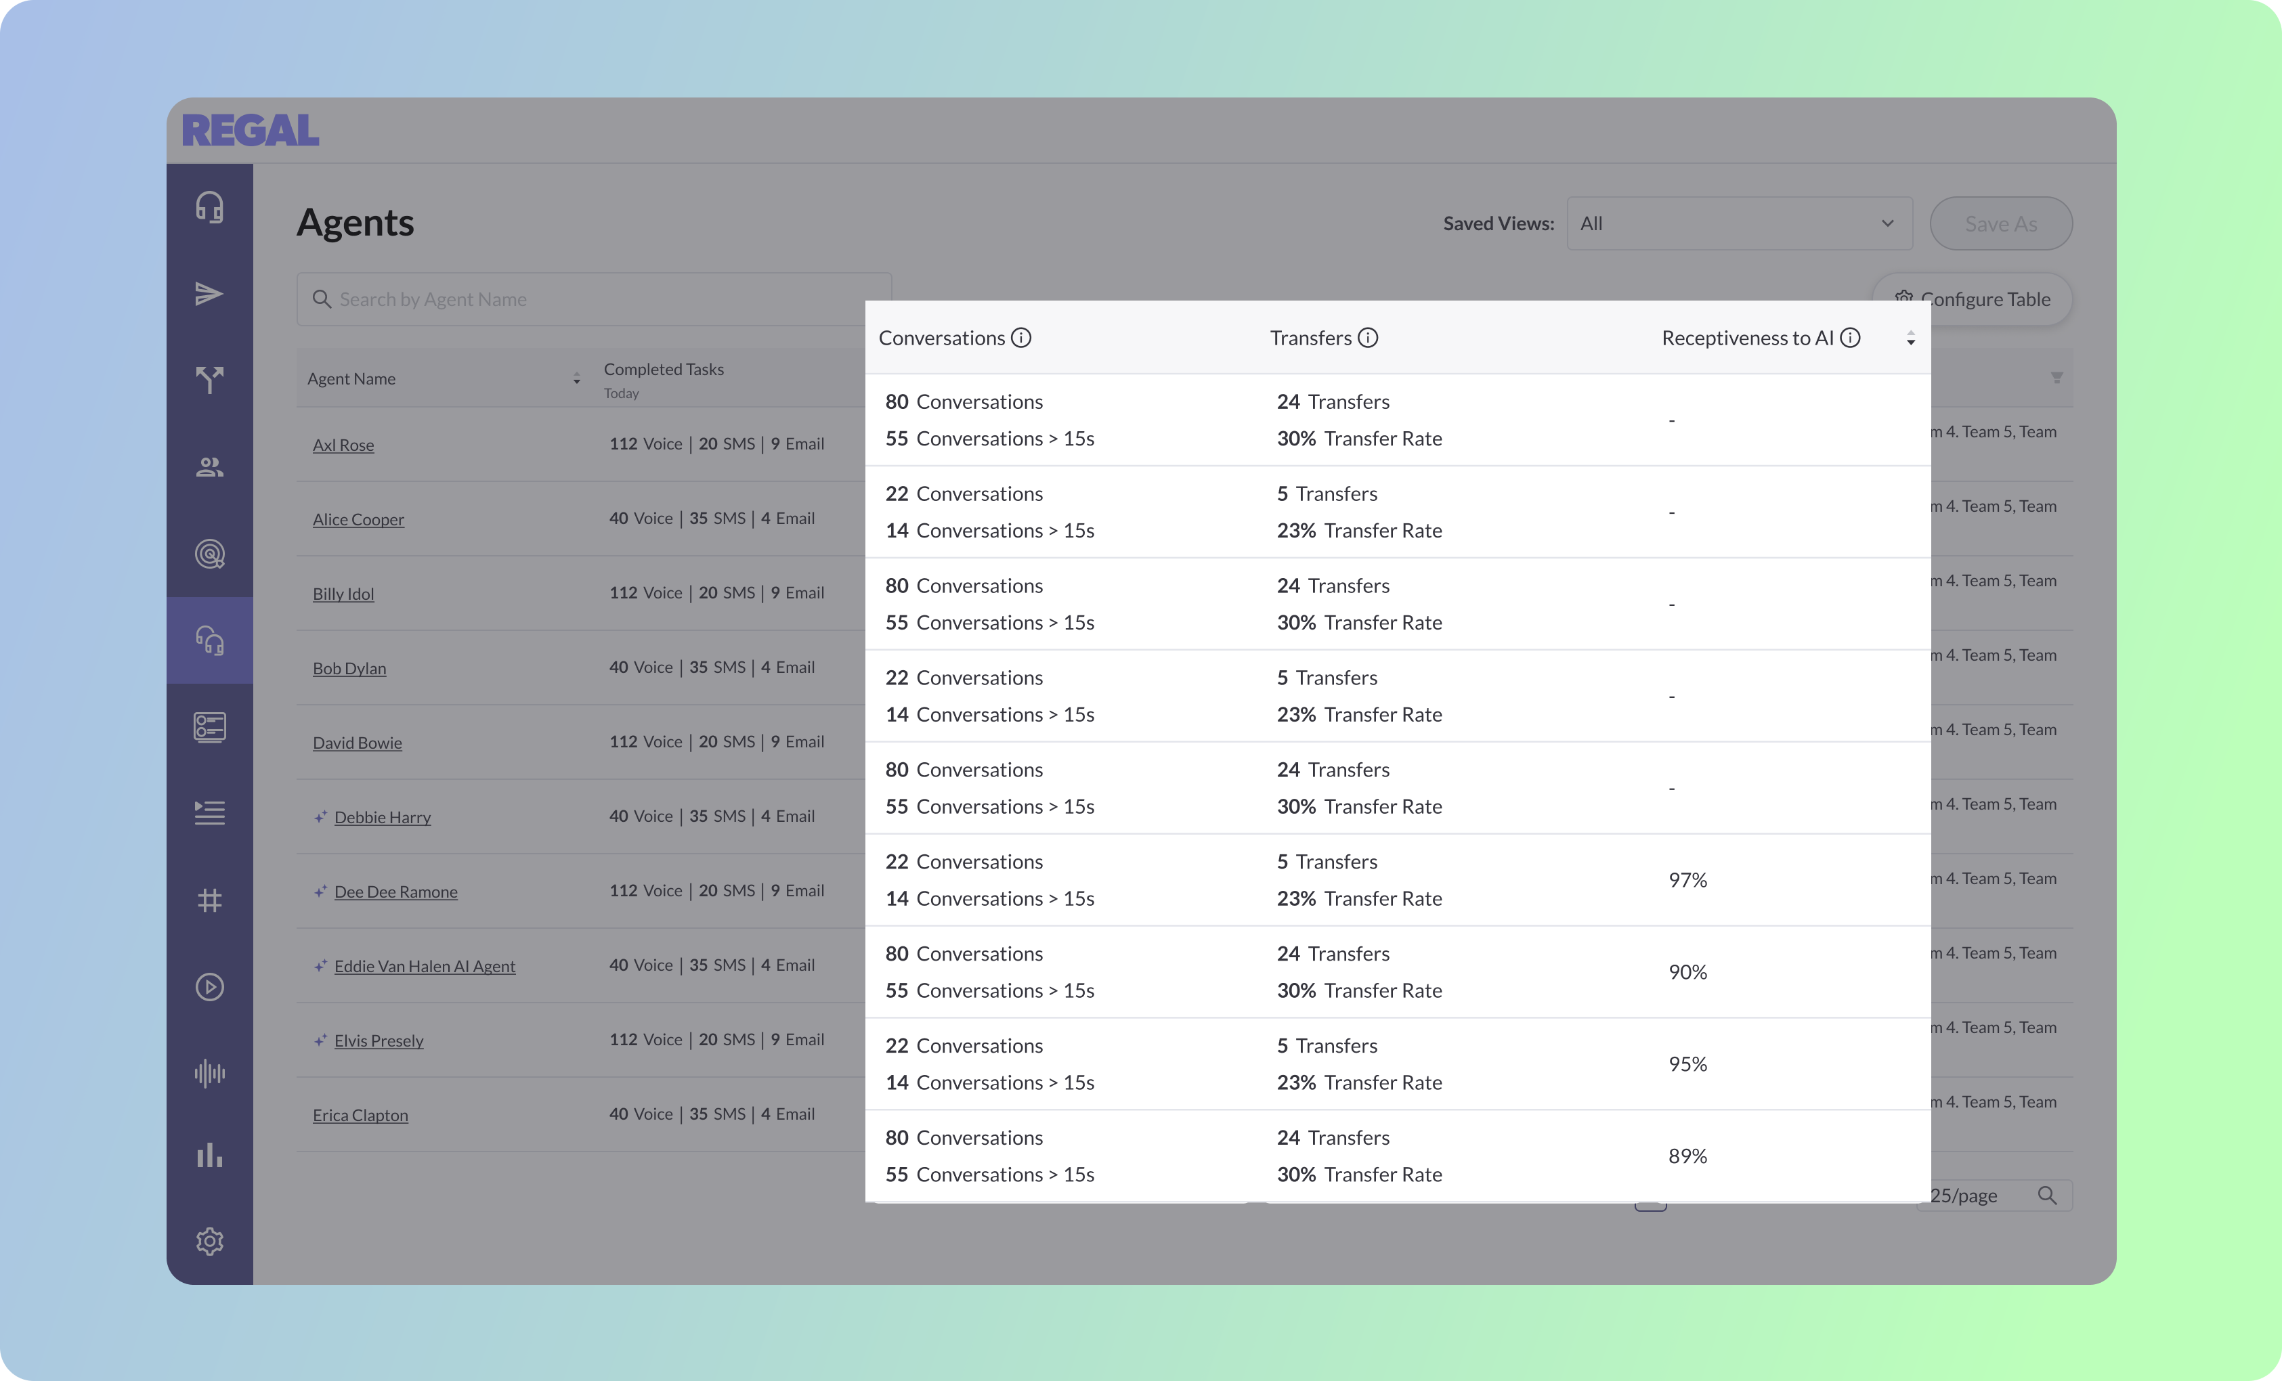2282x1381 pixels.
Task: Click the headset icon at top of sidebar
Action: (209, 206)
